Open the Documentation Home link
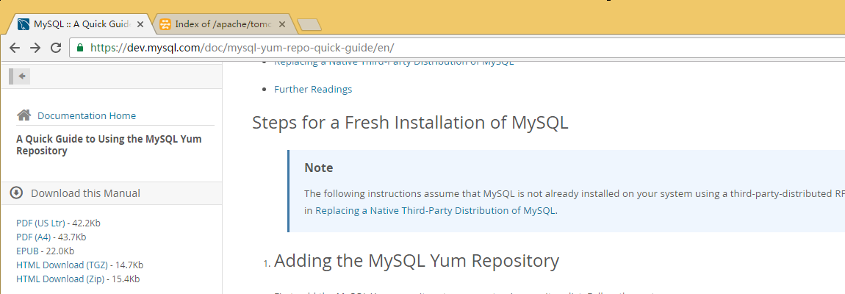845x294 pixels. pyautogui.click(x=87, y=115)
